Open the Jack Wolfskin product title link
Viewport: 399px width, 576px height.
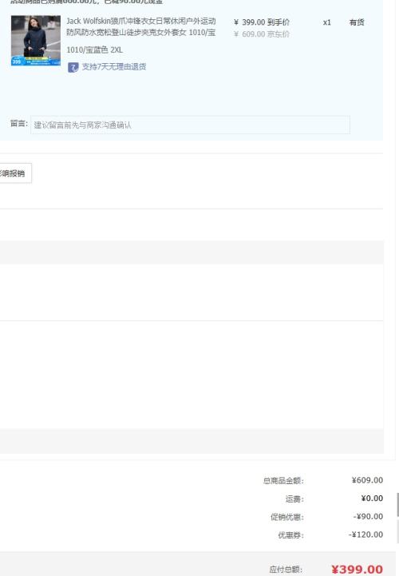[141, 26]
